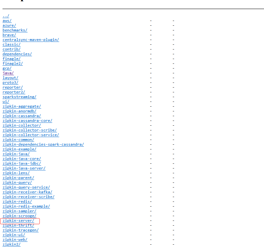Screen dimensions: 264x251
Task: Open zipkin-aggregate/ directory
Action: pyautogui.click(x=22, y=106)
